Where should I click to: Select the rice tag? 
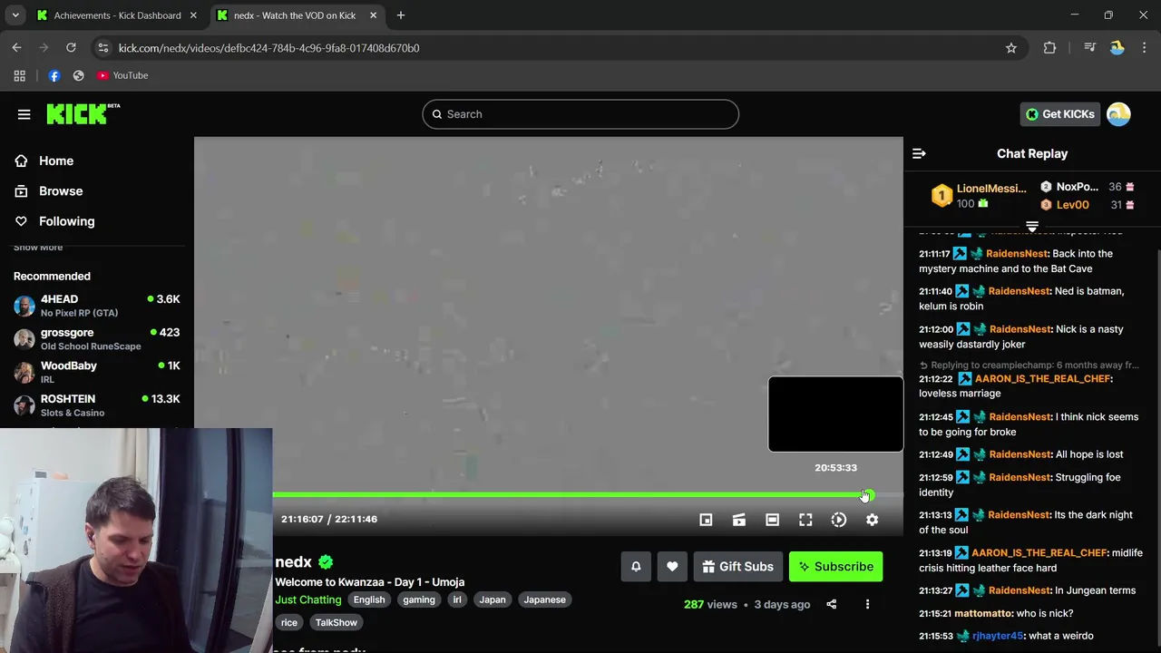289,622
